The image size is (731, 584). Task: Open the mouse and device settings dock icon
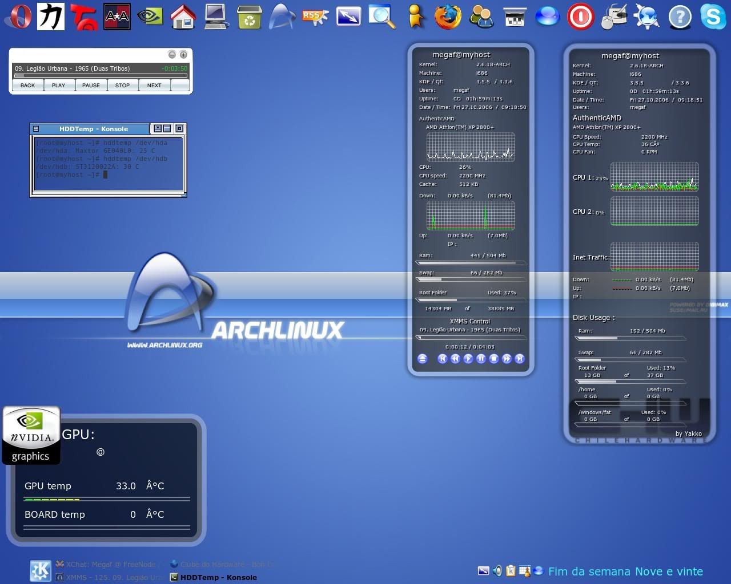(x=614, y=17)
